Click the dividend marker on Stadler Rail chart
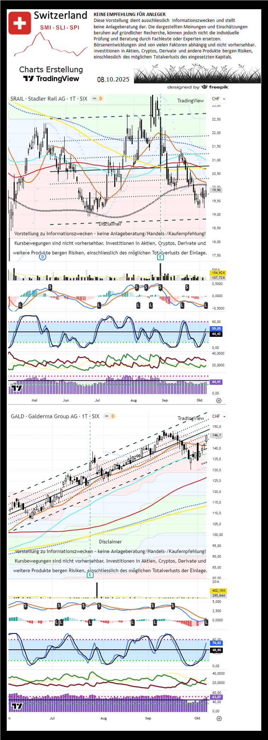 [x=42, y=257]
